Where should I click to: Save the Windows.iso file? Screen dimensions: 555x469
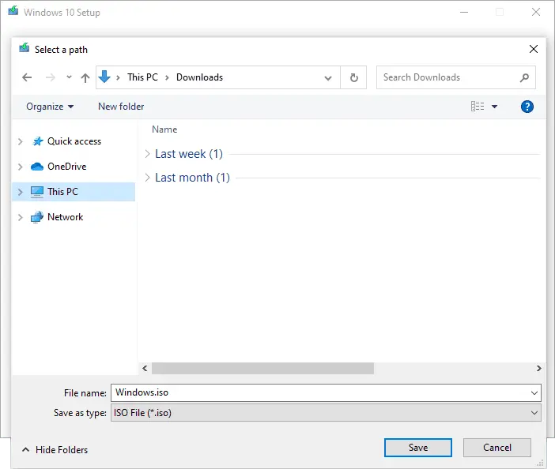[x=418, y=448]
